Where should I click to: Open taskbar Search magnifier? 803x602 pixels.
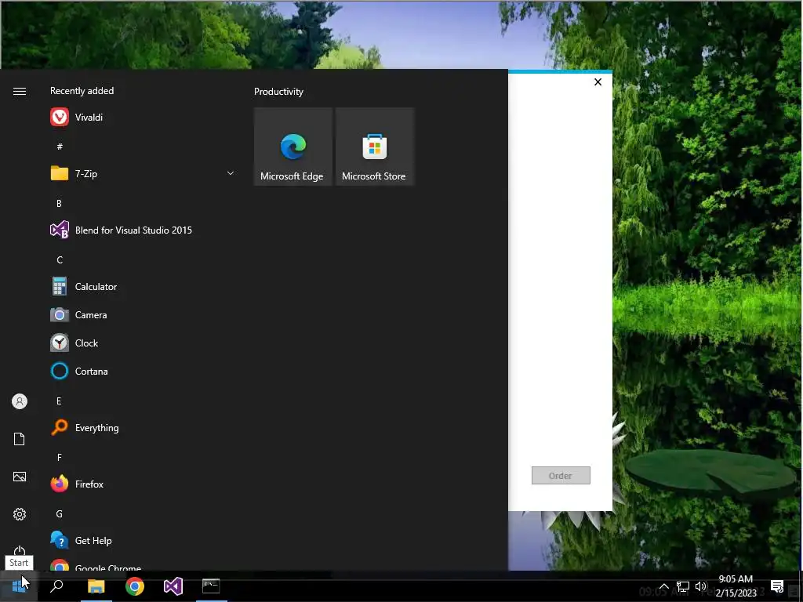(x=56, y=586)
